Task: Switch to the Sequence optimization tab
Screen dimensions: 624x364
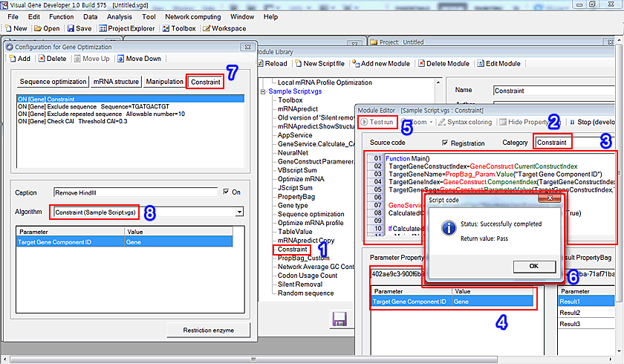Action: (x=53, y=82)
